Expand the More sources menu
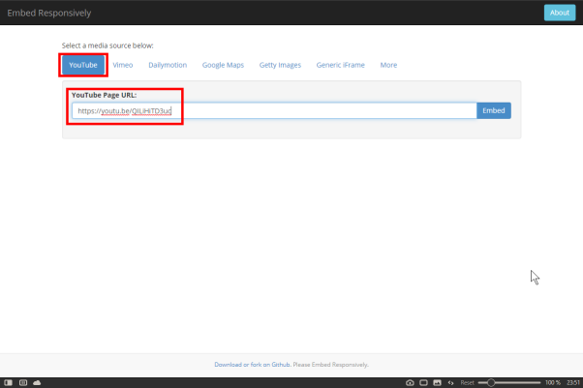The image size is (583, 388). coord(388,65)
